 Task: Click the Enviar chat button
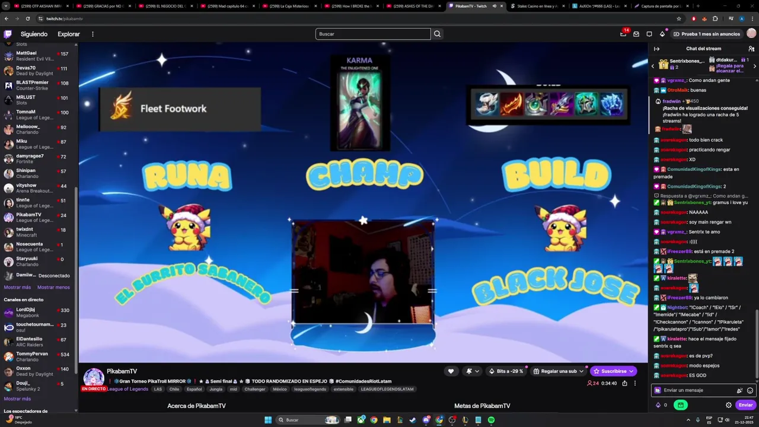tap(745, 405)
